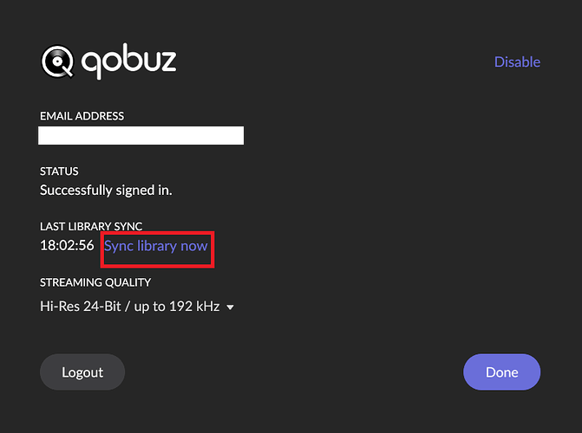Log out with the Logout button
The width and height of the screenshot is (582, 433).
point(82,372)
